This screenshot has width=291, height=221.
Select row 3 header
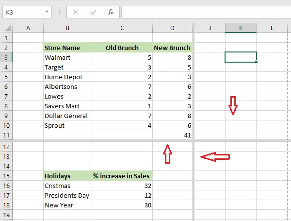pos(6,57)
